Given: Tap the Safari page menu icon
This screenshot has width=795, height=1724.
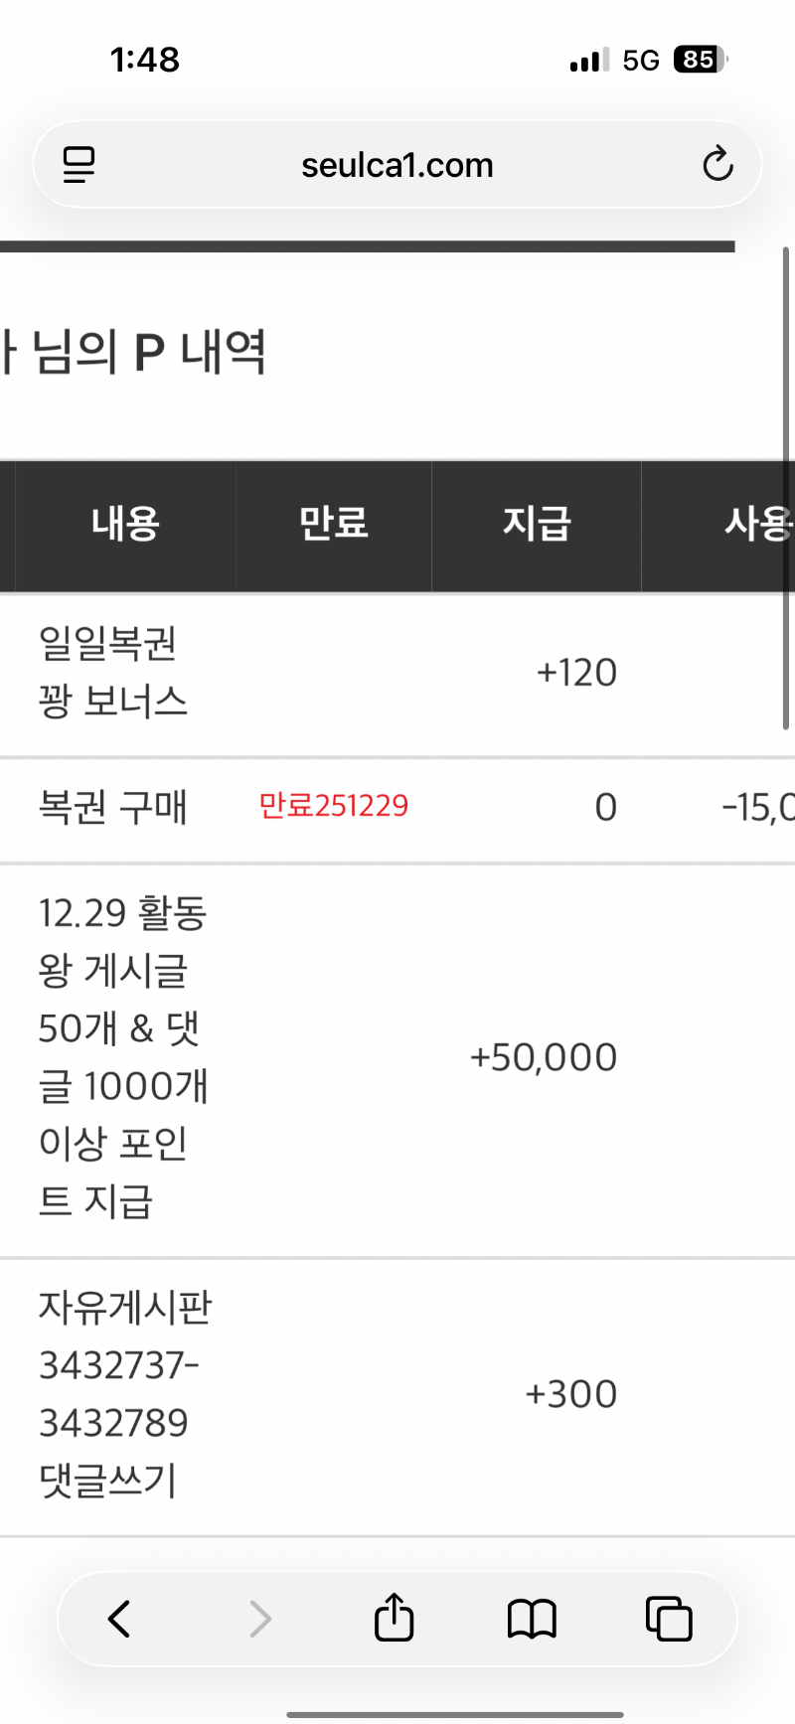Looking at the screenshot, I should click(79, 165).
